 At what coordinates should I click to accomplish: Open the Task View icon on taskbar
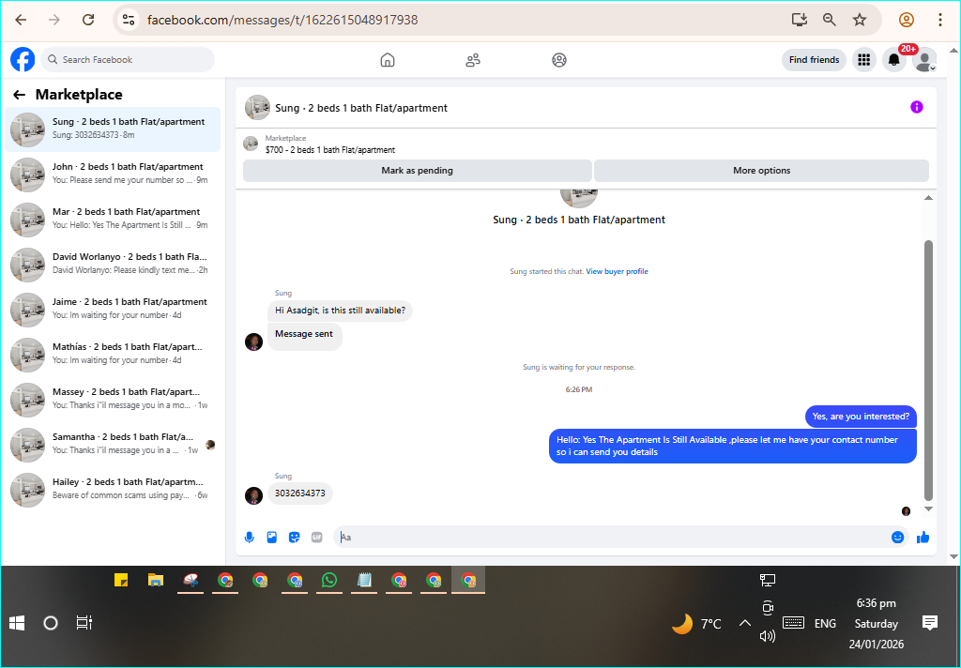click(x=84, y=623)
